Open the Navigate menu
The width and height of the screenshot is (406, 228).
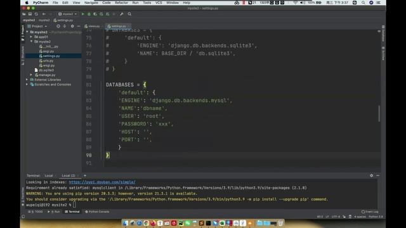pyautogui.click(x=91, y=3)
